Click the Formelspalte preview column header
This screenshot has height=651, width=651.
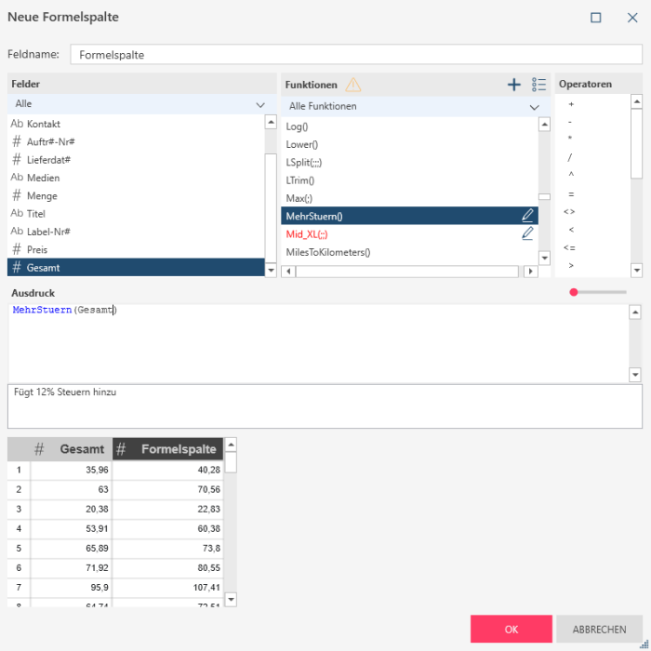tap(168, 449)
